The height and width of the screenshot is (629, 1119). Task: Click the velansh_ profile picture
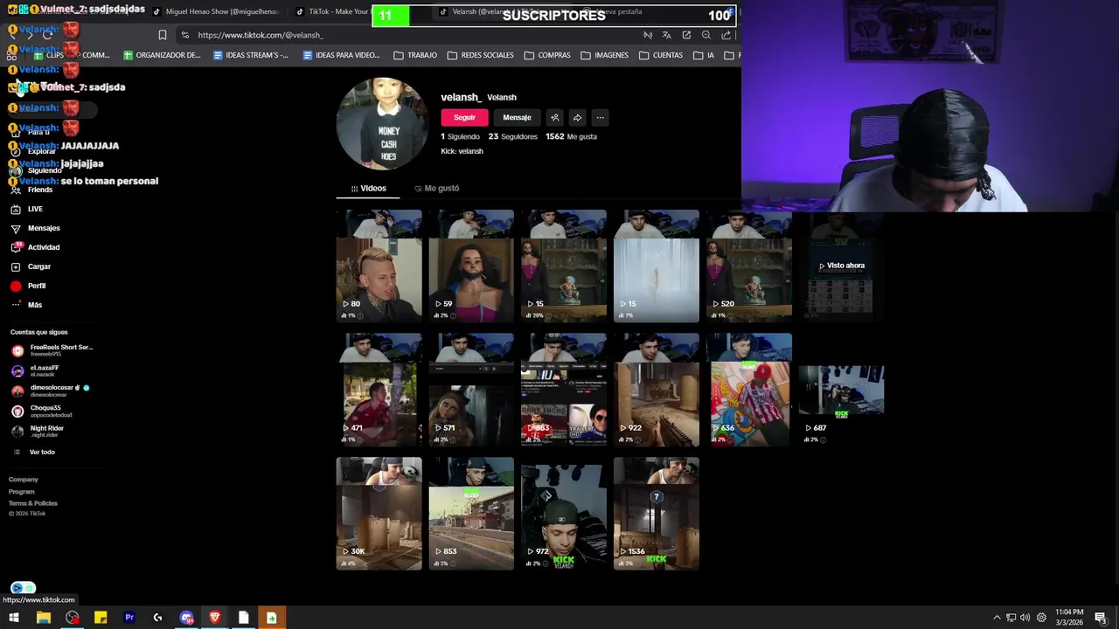click(x=382, y=123)
